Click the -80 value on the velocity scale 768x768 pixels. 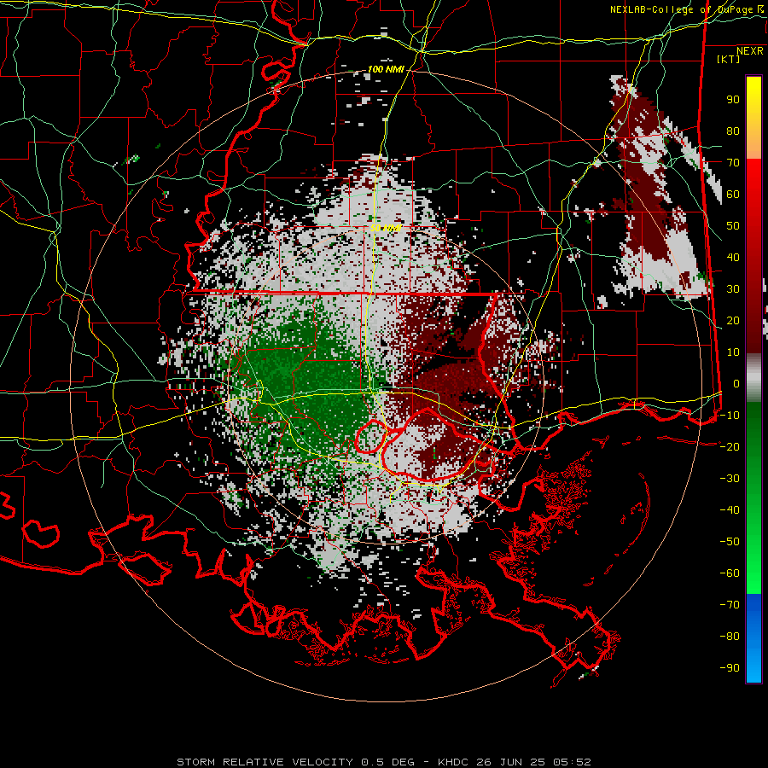(730, 637)
